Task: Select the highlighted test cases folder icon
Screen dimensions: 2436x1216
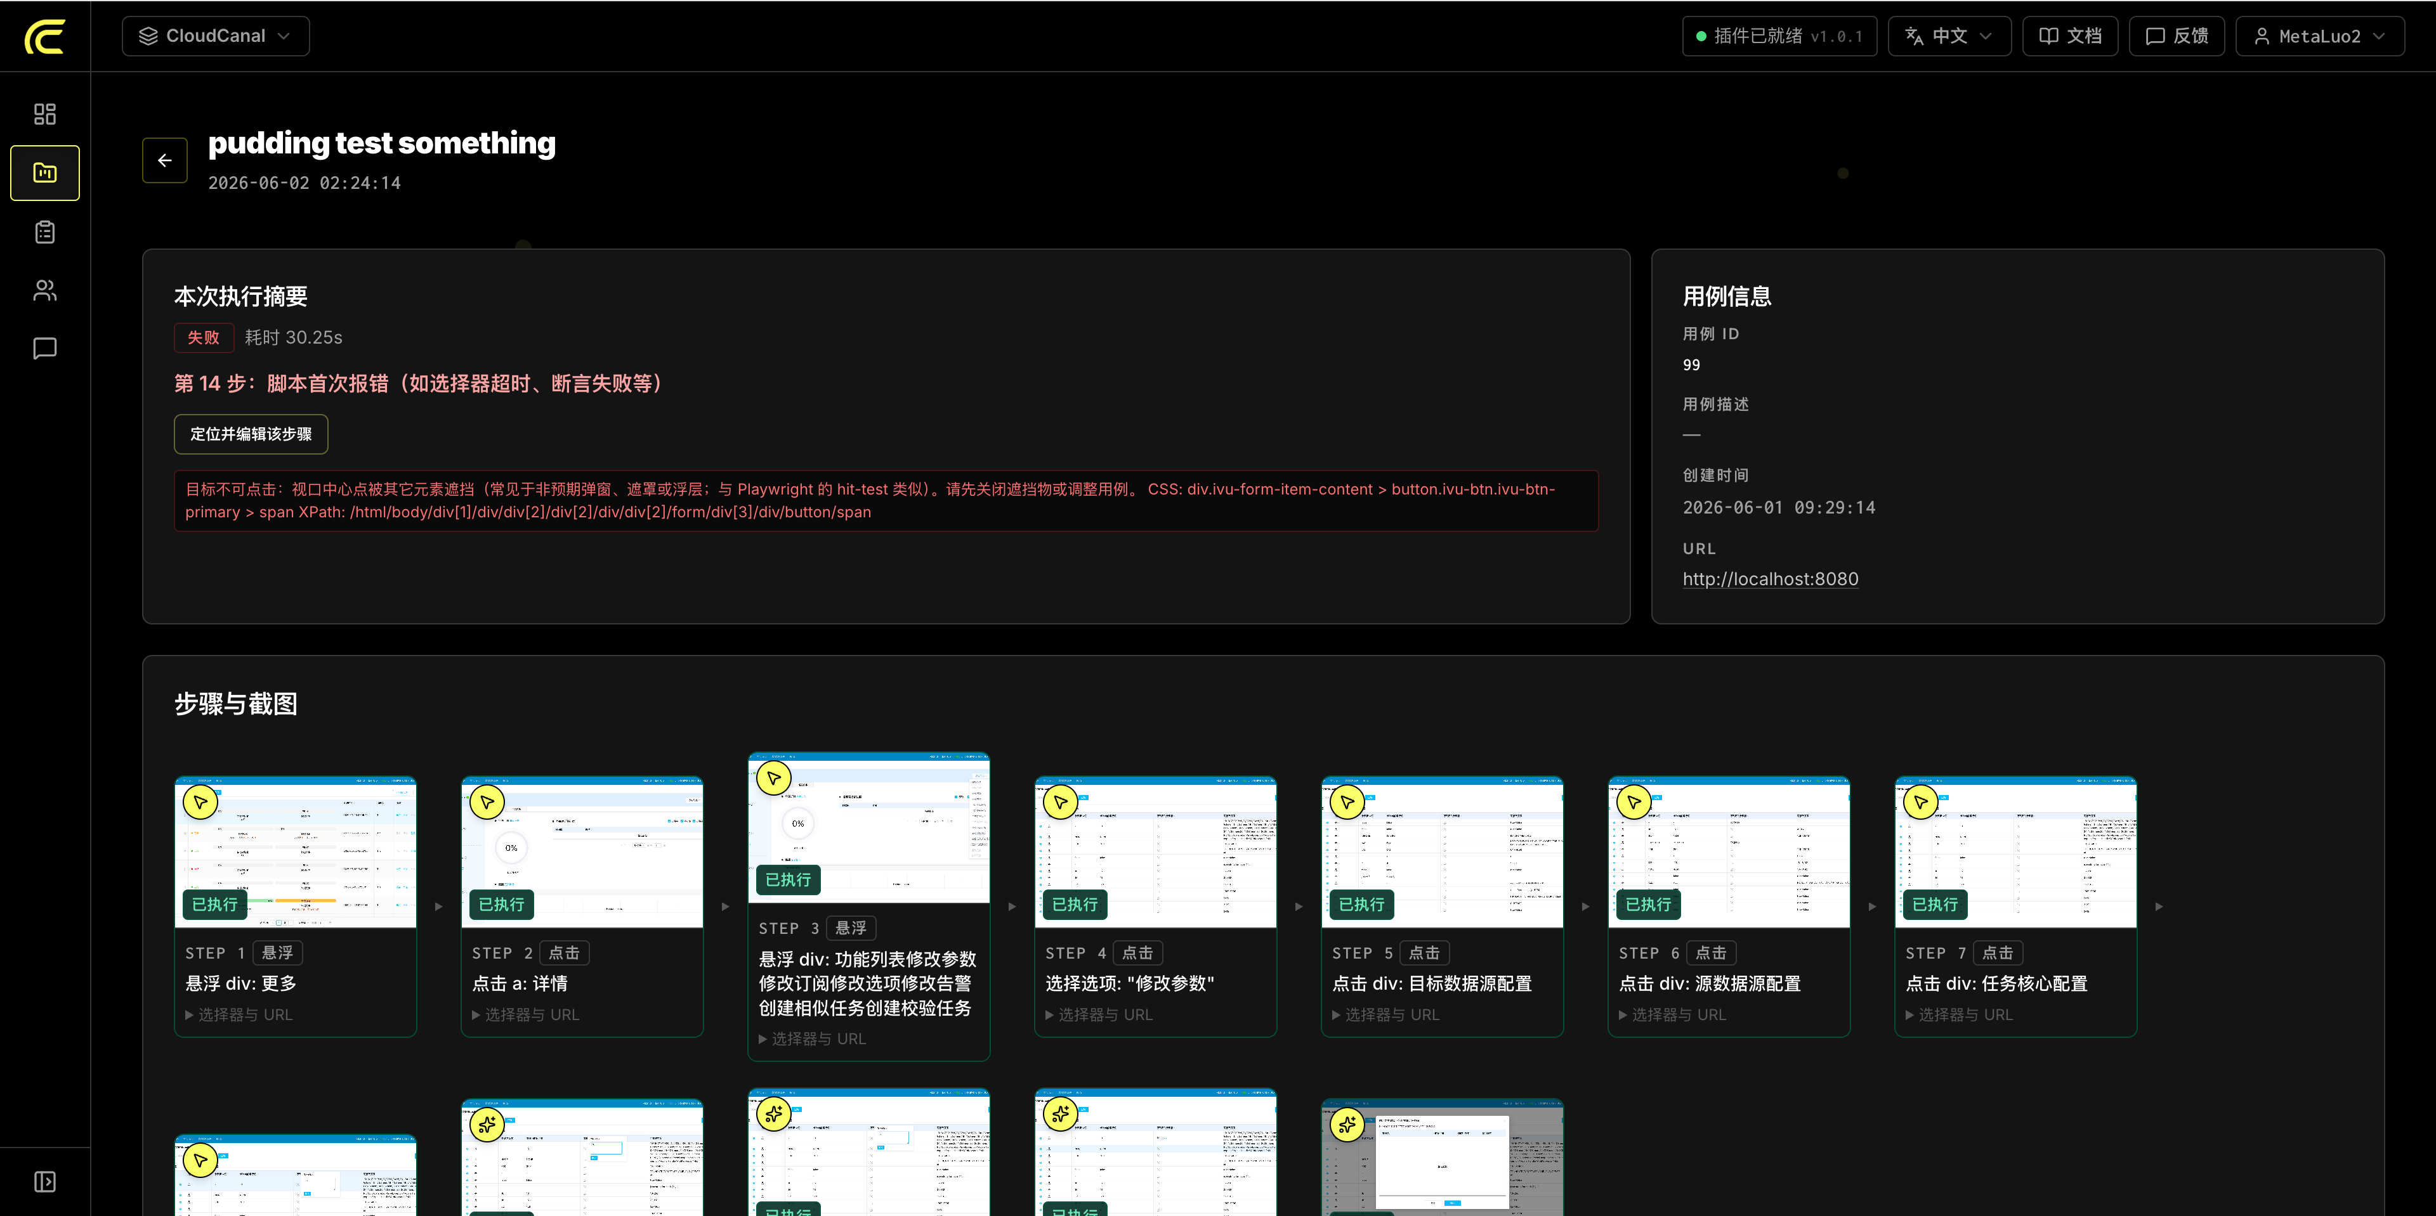Action: 44,173
